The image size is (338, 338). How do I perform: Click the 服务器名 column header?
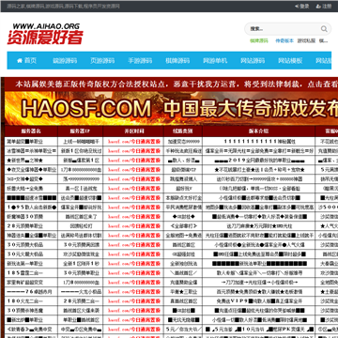(31, 131)
